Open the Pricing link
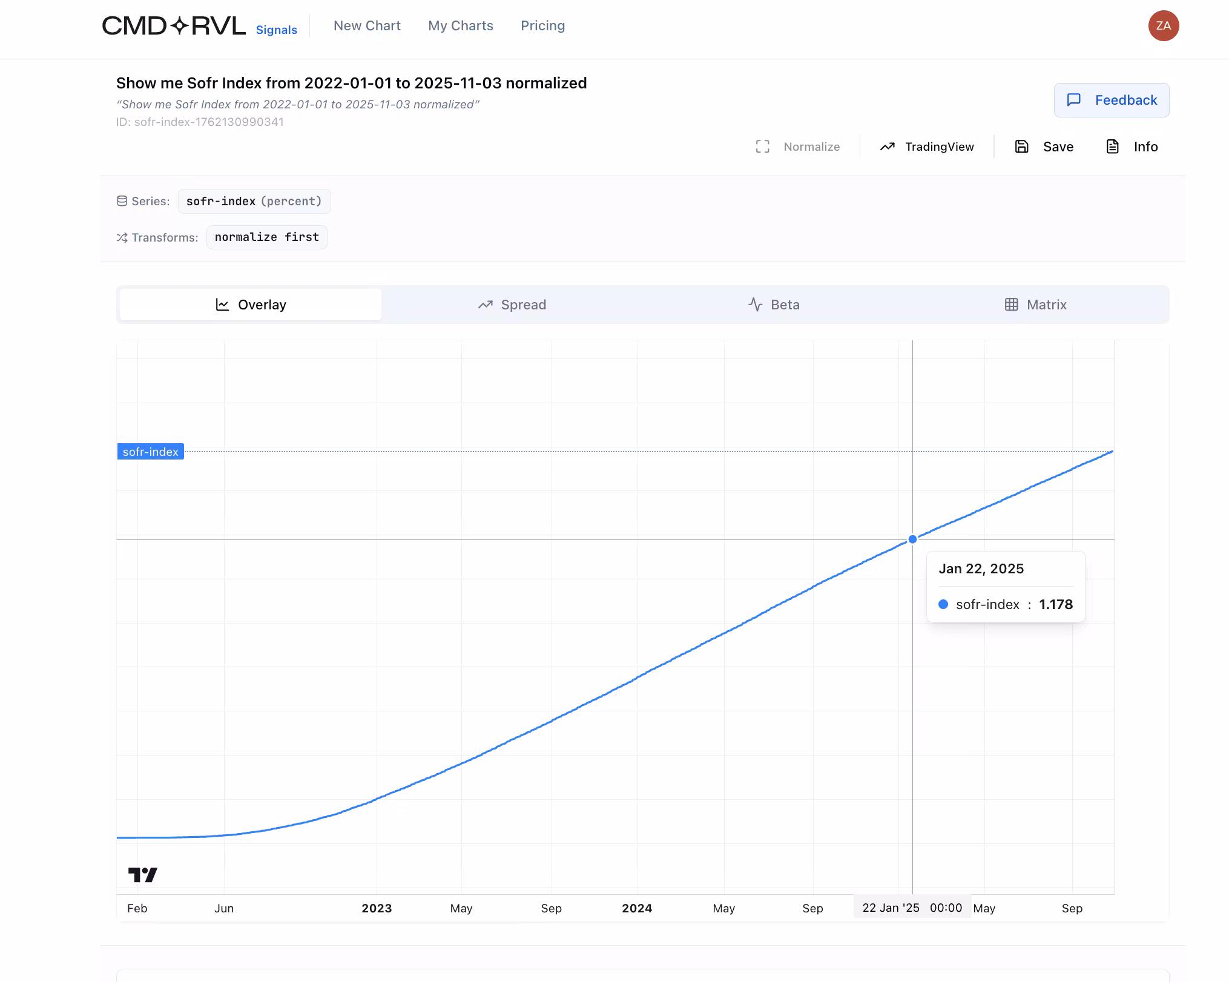 click(x=542, y=26)
